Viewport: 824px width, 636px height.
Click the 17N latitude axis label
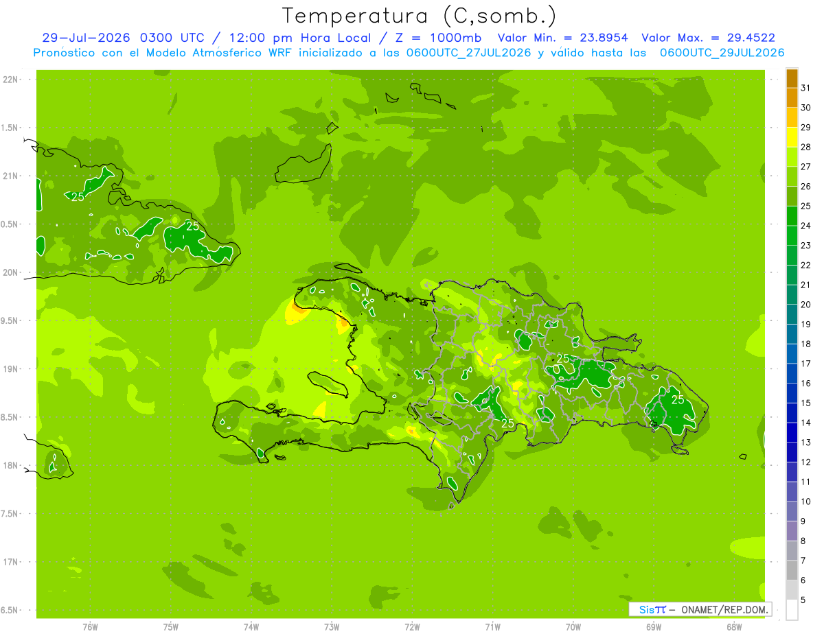10,562
